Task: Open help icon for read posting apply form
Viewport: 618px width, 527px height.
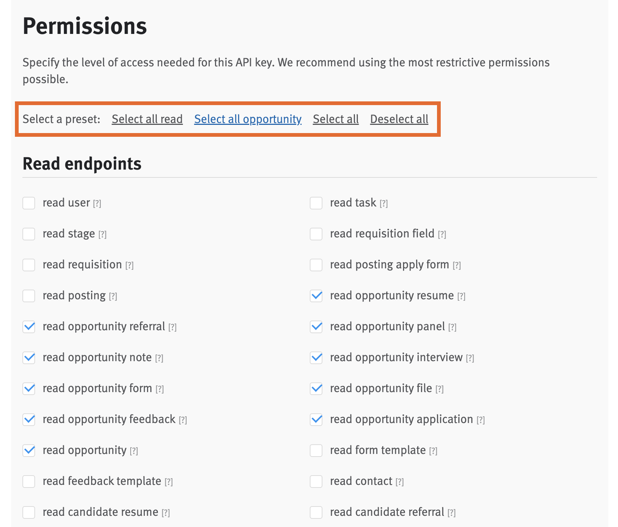Action: [x=456, y=265]
